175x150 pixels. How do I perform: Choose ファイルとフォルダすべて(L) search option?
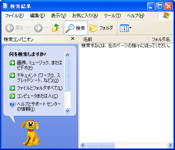(x=40, y=88)
